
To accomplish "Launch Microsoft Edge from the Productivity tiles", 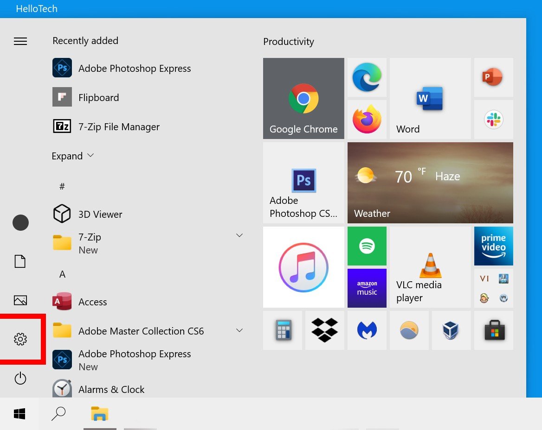I will 367,77.
